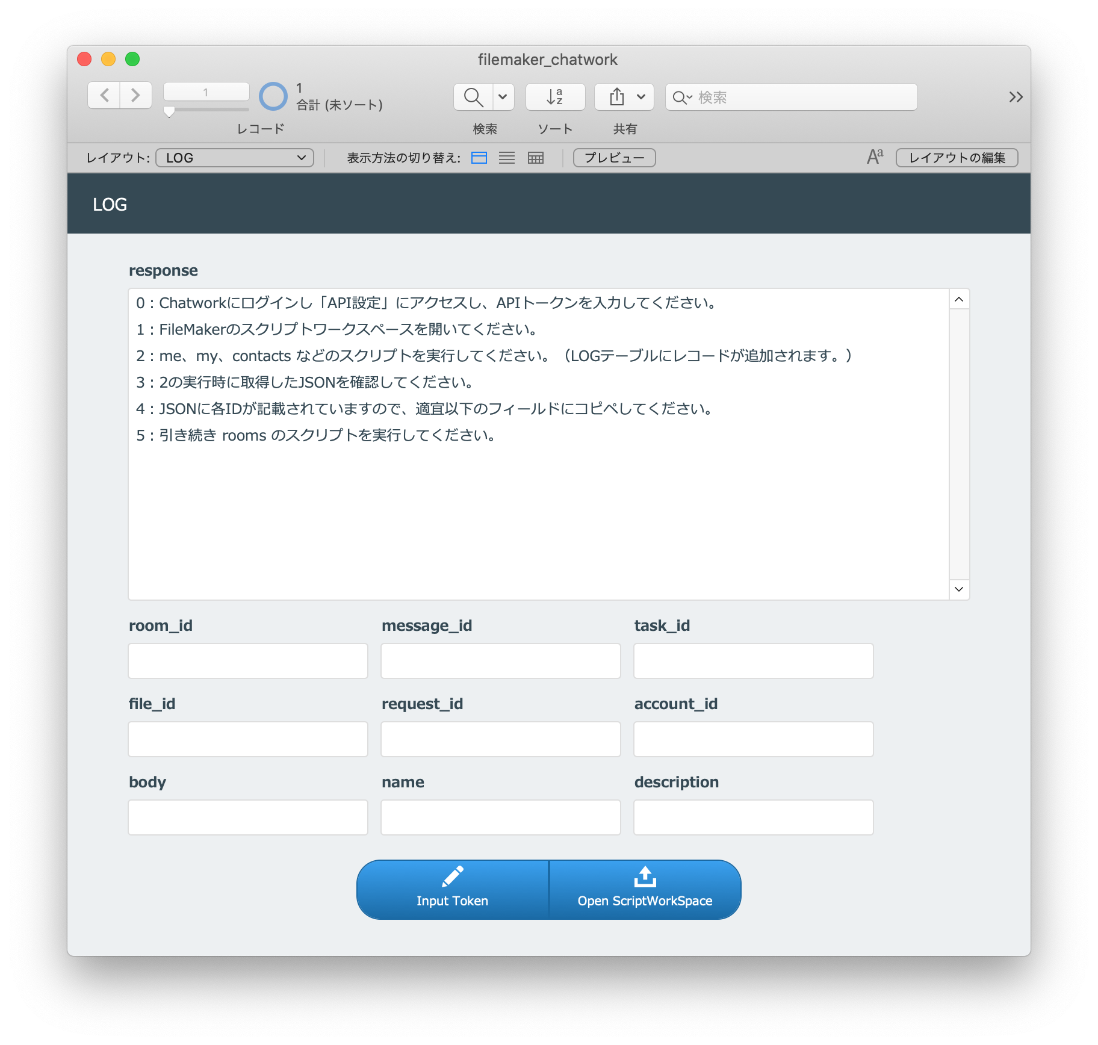Click the file_id field
The image size is (1098, 1045).
pyautogui.click(x=248, y=739)
